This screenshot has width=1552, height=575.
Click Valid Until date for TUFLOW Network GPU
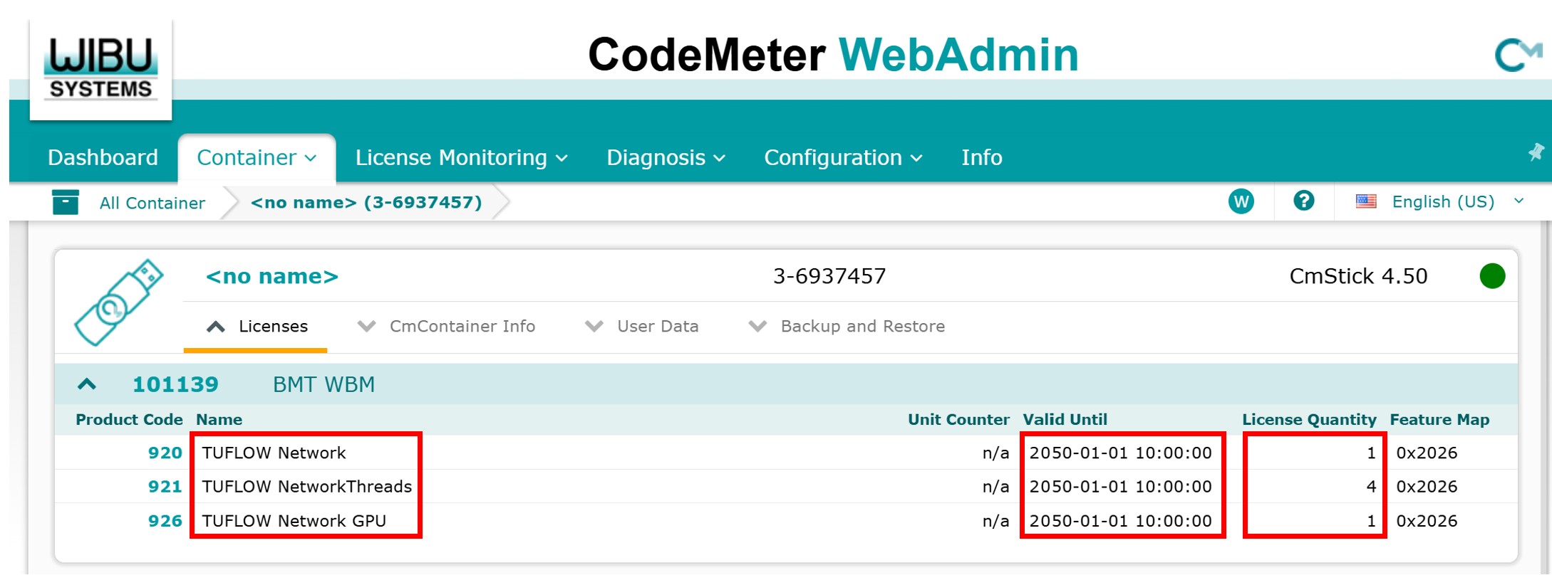click(1120, 521)
